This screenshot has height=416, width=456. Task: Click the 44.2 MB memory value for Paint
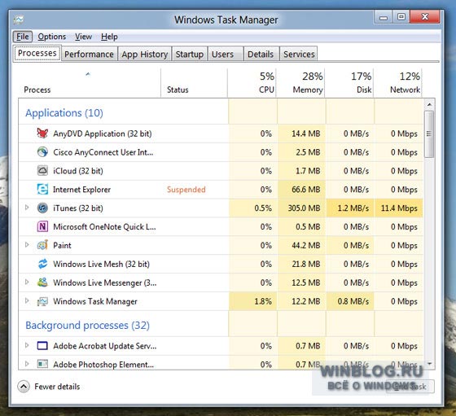pos(305,245)
